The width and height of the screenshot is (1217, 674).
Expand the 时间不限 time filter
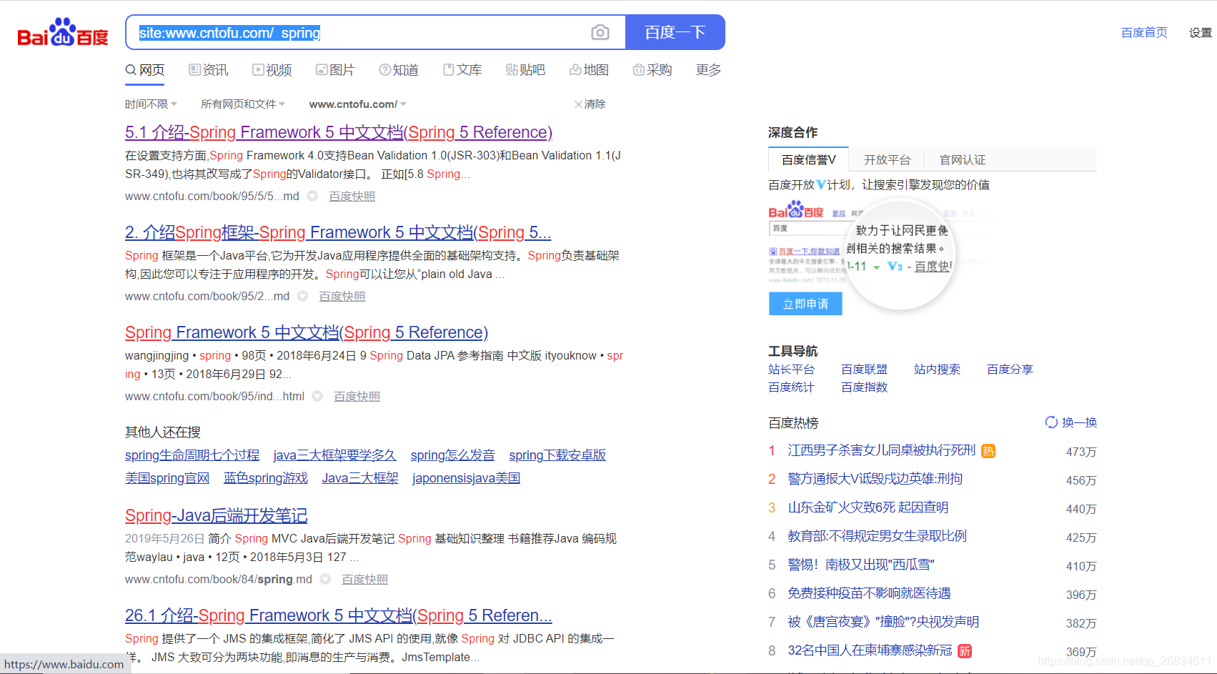click(151, 104)
